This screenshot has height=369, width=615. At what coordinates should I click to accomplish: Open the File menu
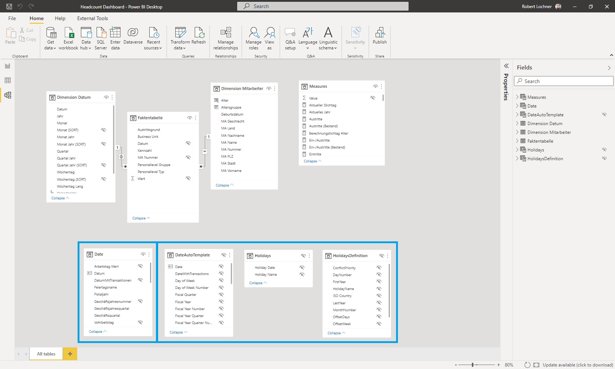(x=12, y=18)
